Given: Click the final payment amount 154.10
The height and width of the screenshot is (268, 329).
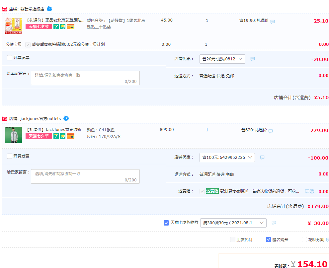Looking at the screenshot, I should tap(312, 264).
